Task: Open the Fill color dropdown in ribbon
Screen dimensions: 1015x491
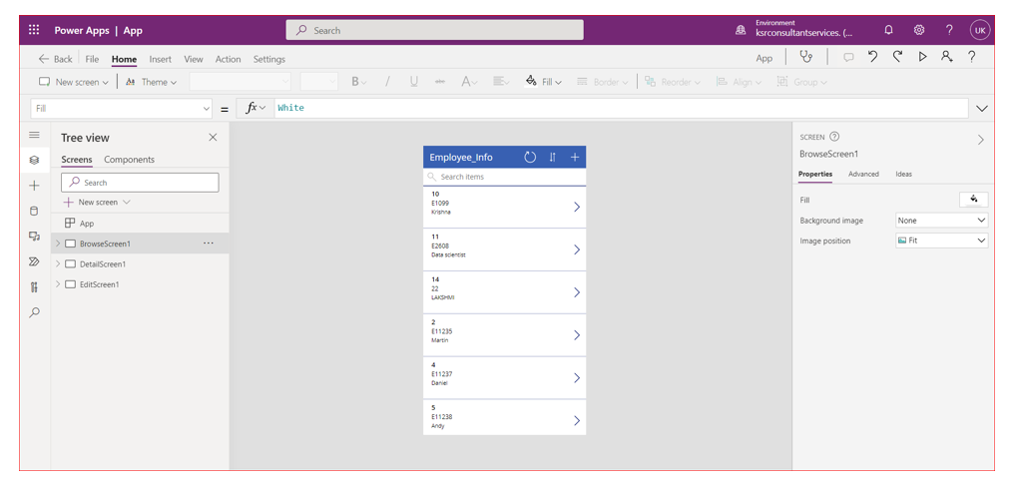Action: point(544,82)
